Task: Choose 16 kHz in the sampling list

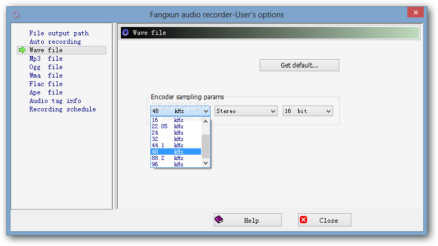Action: [176, 120]
